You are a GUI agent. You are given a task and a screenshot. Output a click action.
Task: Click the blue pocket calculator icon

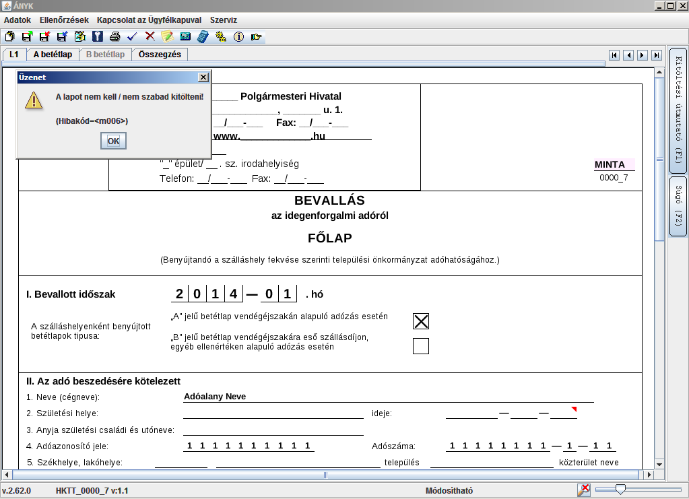(203, 36)
